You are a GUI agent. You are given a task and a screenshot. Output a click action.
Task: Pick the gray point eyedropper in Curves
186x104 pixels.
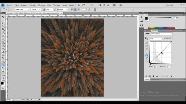[146, 46]
